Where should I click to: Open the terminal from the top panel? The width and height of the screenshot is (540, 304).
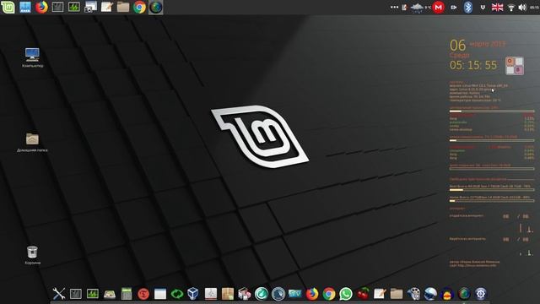57,7
